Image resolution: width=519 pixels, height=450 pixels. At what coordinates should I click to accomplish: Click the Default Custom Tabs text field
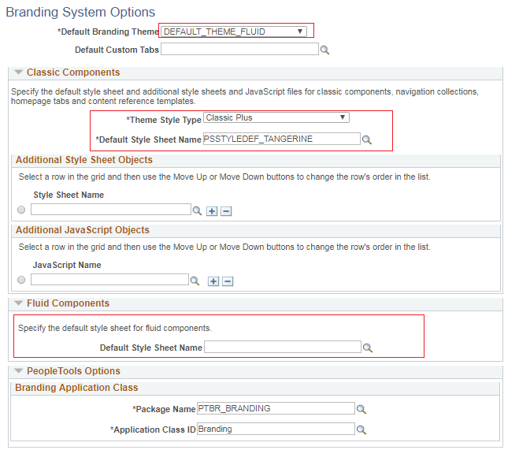239,50
